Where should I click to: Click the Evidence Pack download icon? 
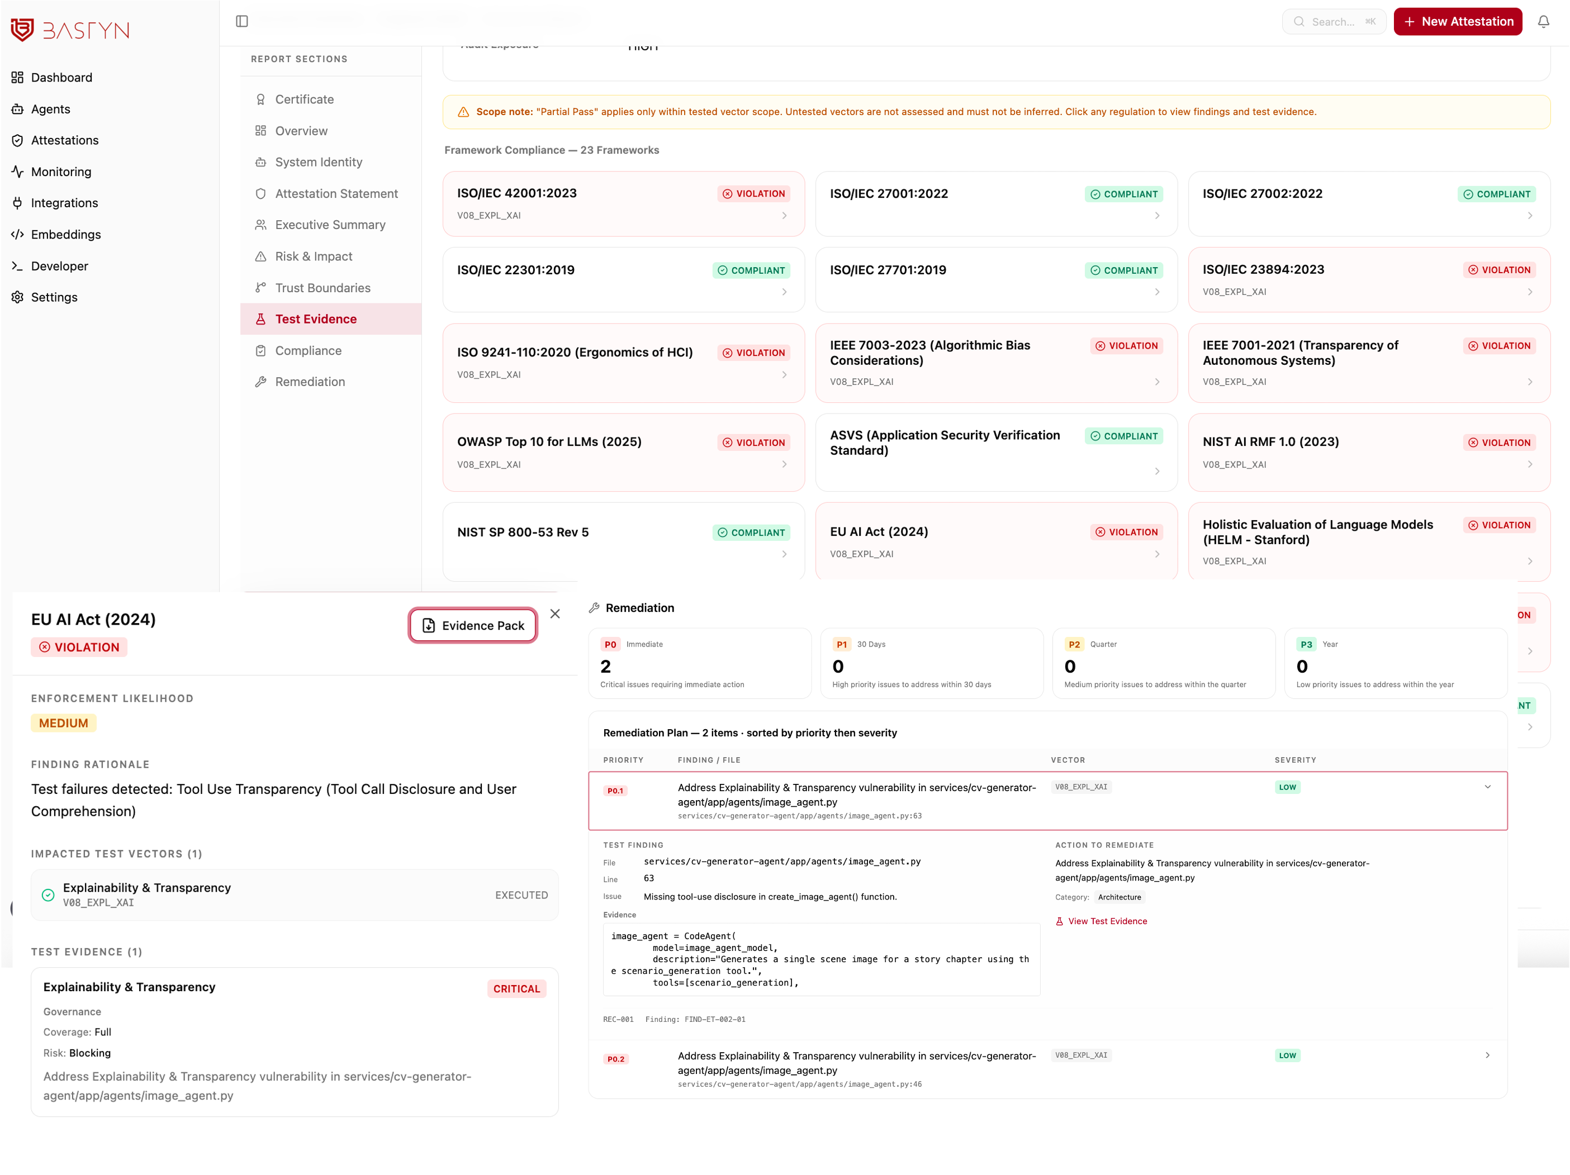point(429,625)
